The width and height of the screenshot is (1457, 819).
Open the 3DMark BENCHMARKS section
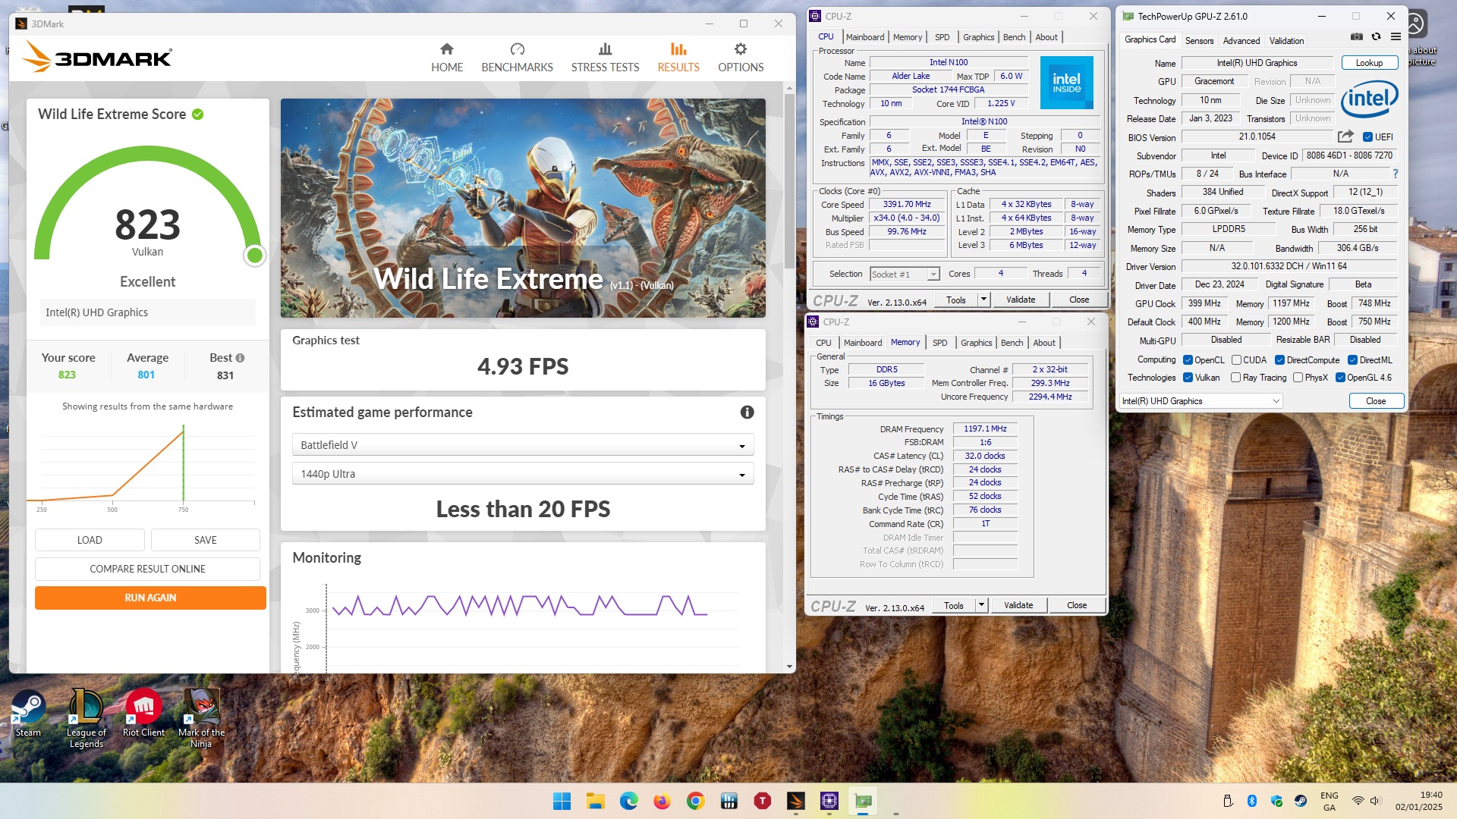click(517, 58)
